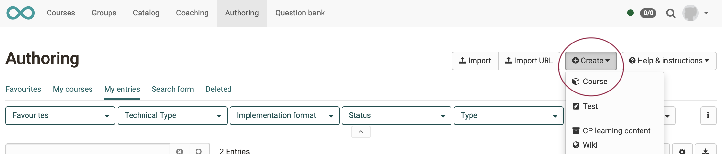Screen dimensions: 722x154
Task: Open the Help & instructions menu
Action: [x=669, y=61]
